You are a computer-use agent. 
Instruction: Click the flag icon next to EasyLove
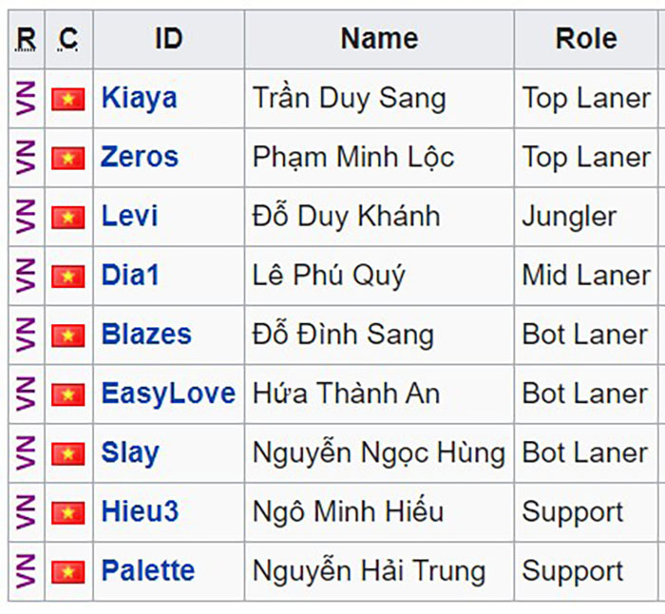pos(67,394)
